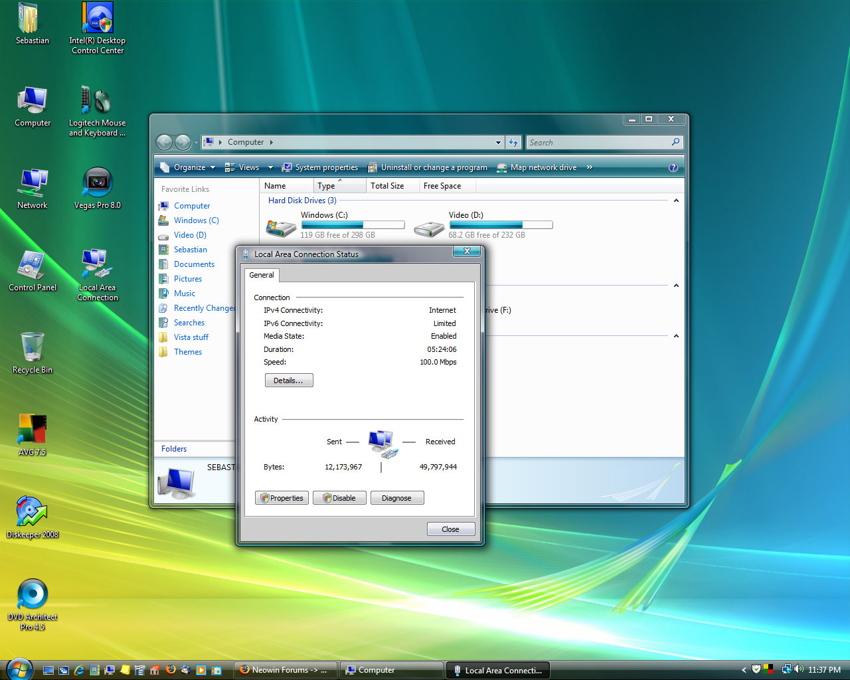Screen dimensions: 850x680
Task: Open Intel Desktop Control Center icon
Action: click(98, 19)
